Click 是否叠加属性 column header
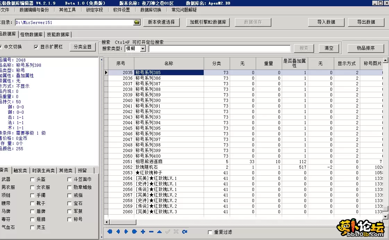Viewport: 389px width, 240px height. pos(294,63)
